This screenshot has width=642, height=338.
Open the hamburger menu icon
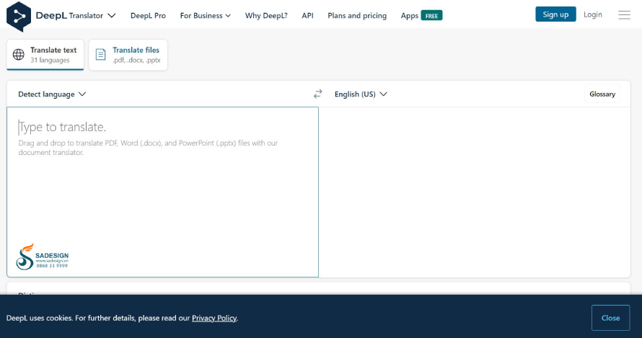624,14
